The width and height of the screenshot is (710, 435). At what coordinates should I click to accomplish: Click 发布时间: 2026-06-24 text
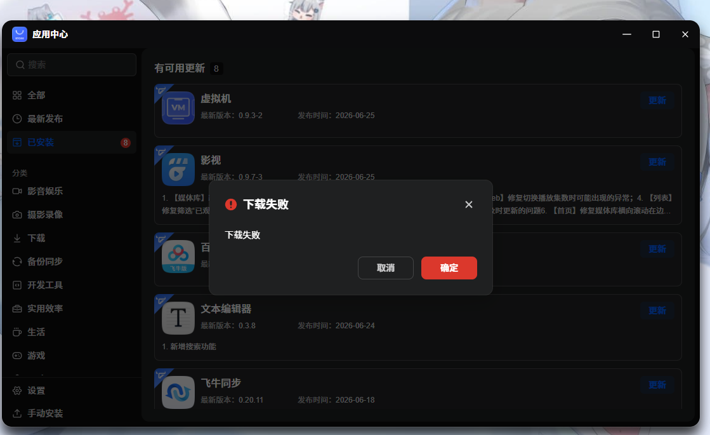336,326
